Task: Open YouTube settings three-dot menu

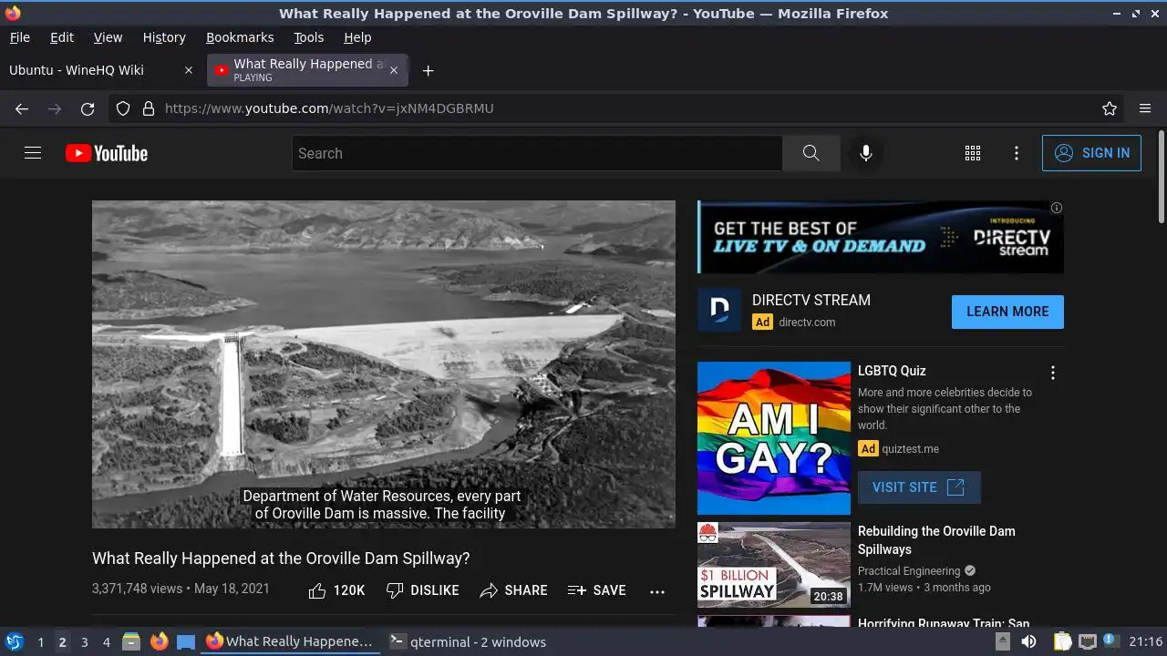Action: [x=1017, y=153]
